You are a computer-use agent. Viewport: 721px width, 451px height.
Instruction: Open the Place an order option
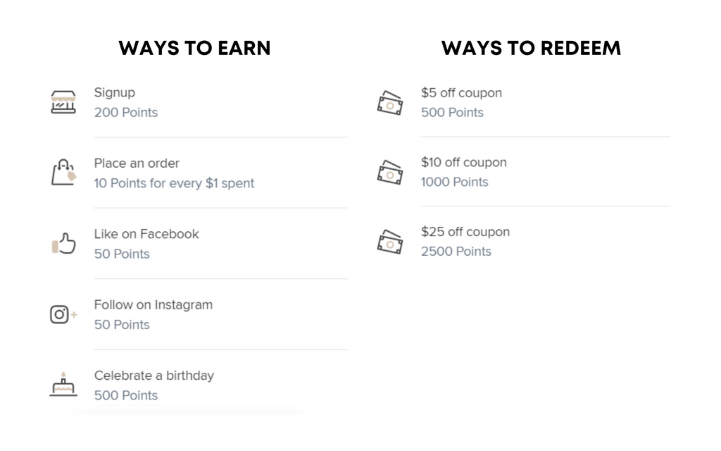click(199, 173)
